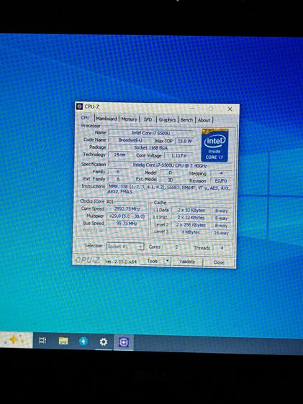The image size is (303, 404).
Task: Switch to the Bench tab
Action: tap(186, 120)
